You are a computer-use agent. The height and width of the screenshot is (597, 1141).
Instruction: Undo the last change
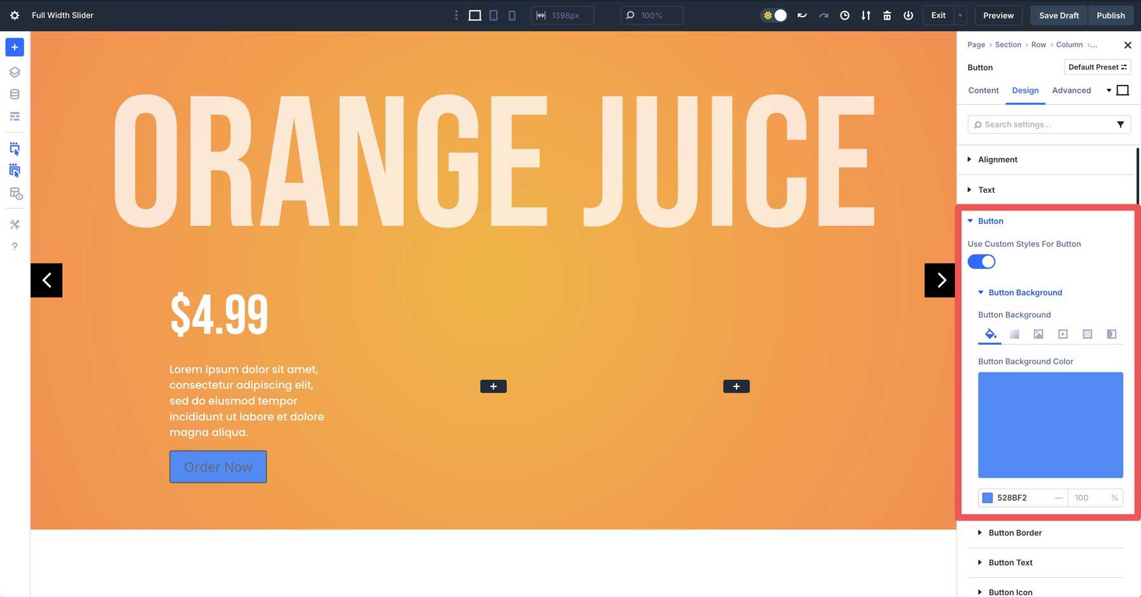802,15
